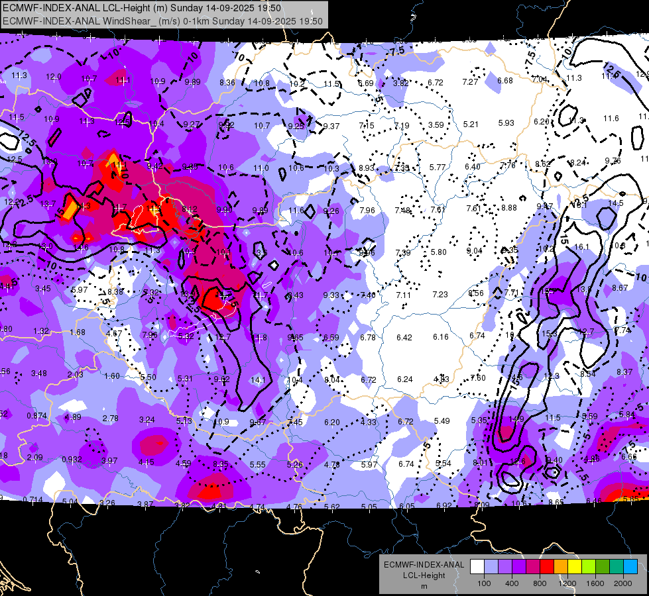649x596 pixels.
Task: Click the wind shear value 7.27
Action: tap(470, 82)
